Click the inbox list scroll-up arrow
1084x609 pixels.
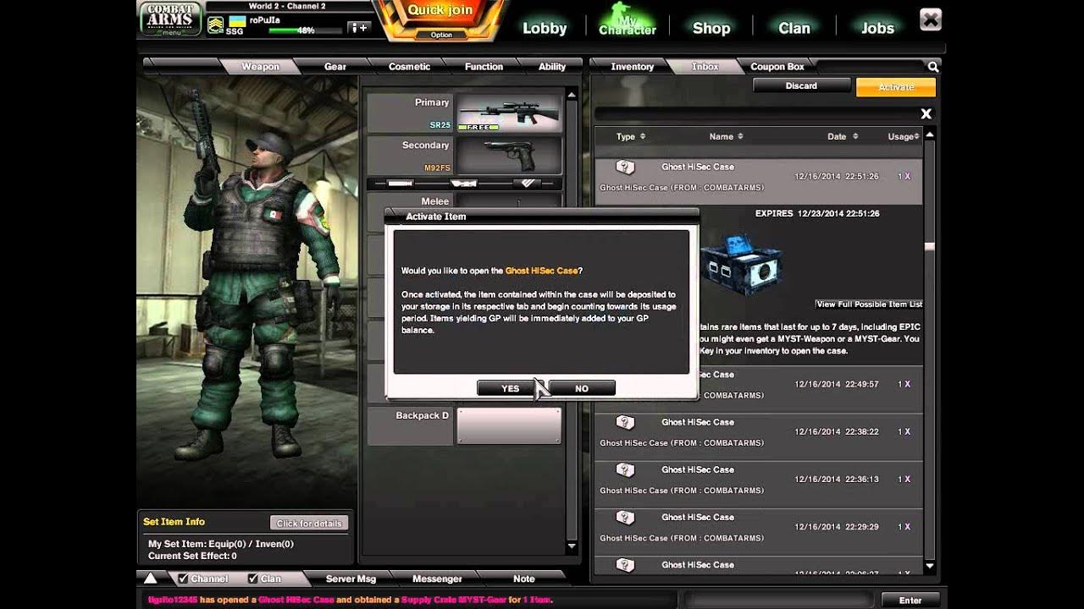pyautogui.click(x=930, y=135)
